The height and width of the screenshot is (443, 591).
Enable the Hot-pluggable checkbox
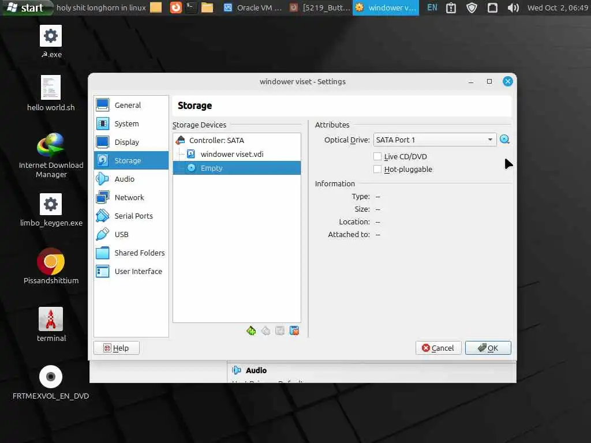point(377,169)
